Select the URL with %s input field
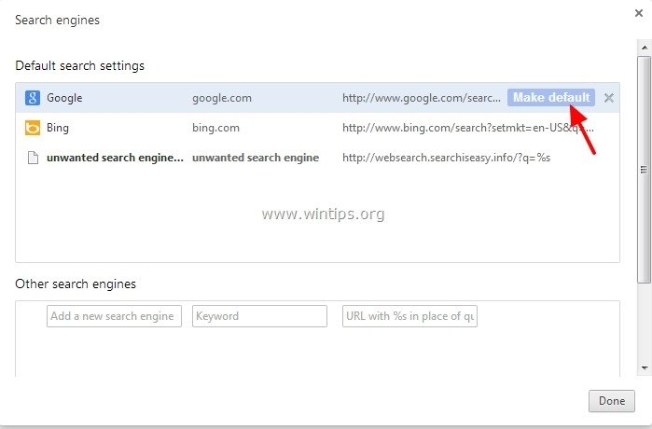 pos(409,316)
